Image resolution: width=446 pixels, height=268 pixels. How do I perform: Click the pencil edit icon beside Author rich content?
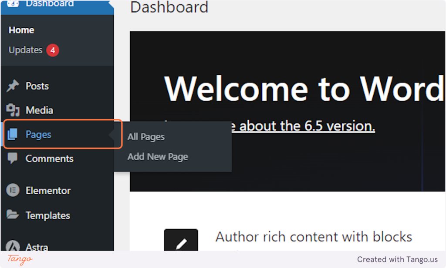click(x=181, y=240)
